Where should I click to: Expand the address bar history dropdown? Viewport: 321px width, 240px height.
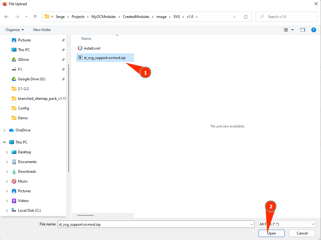(234, 17)
